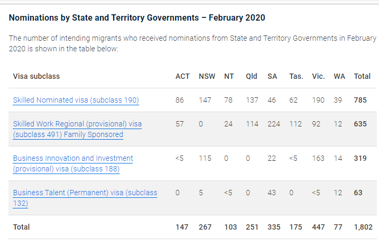This screenshot has width=379, height=246.
Task: Open the Skilled Work Regional subclass 491 link
Action: pos(77,129)
